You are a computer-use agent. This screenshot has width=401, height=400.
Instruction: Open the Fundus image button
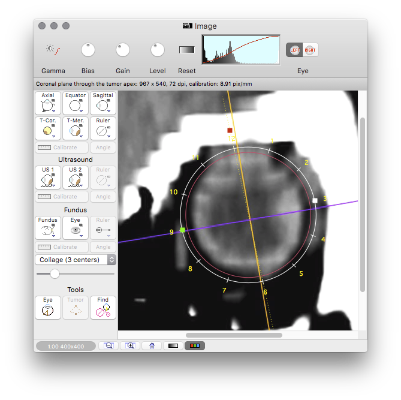pyautogui.click(x=48, y=228)
